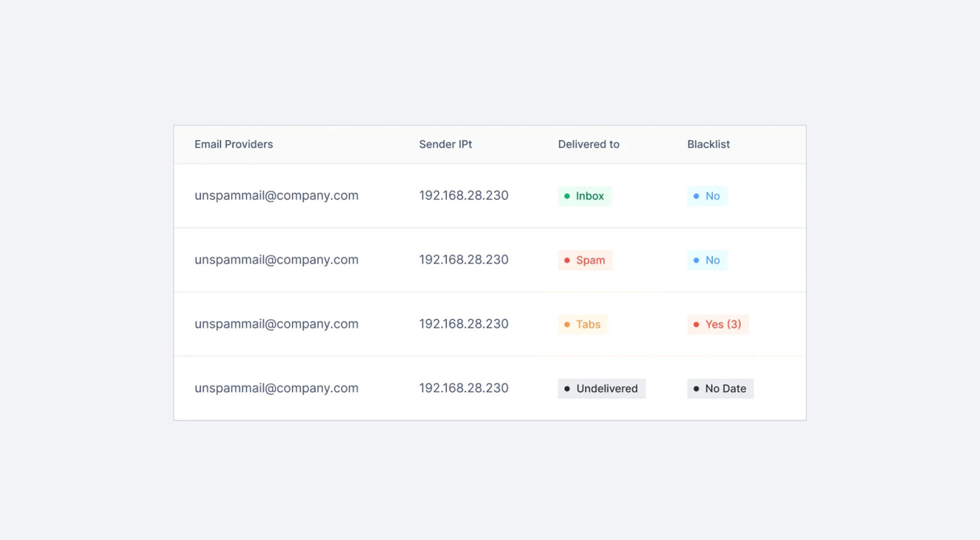Click the red dot beside Spam status
This screenshot has width=980, height=540.
coord(568,260)
